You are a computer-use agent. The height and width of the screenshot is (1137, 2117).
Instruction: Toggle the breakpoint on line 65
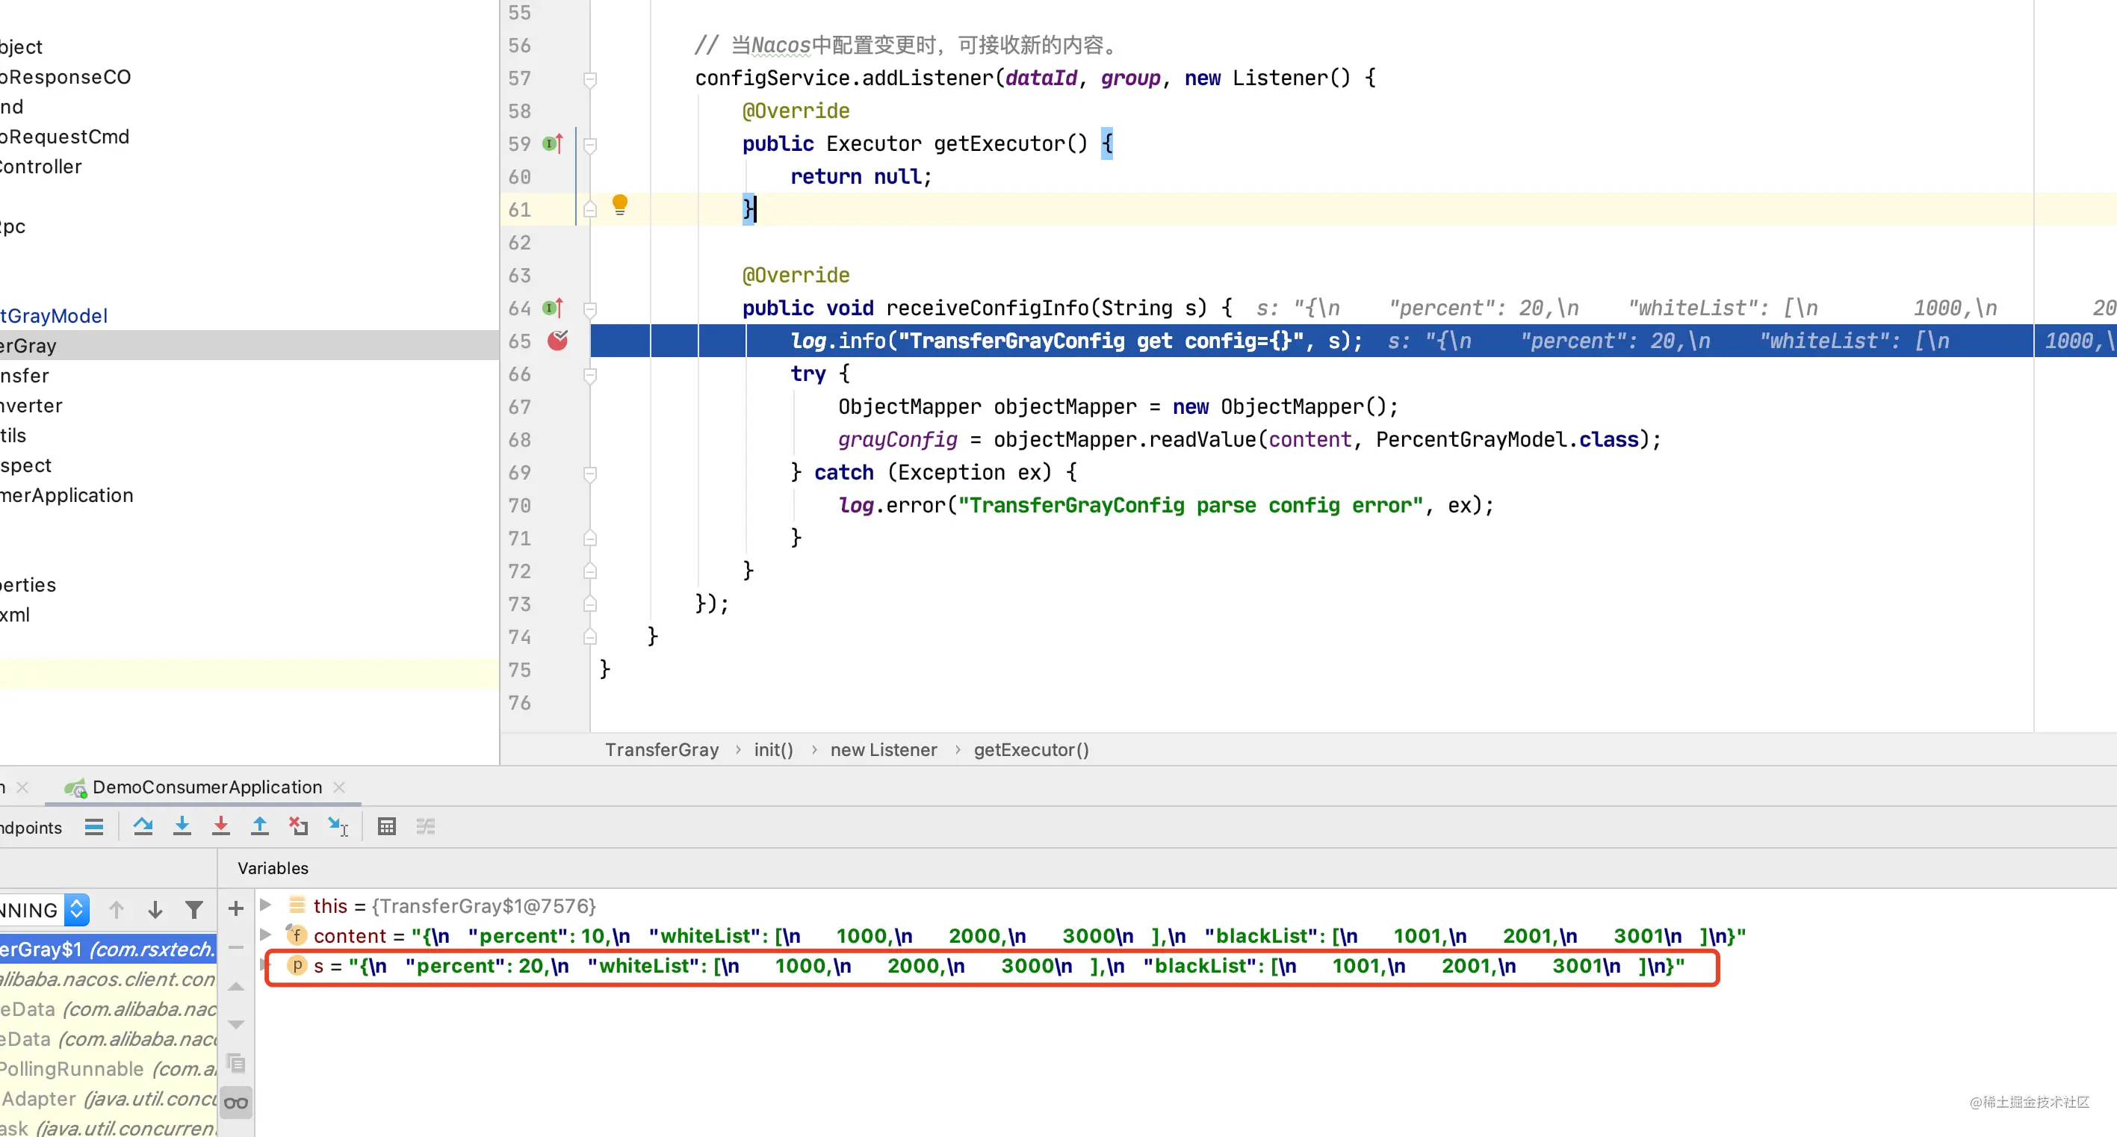(558, 341)
